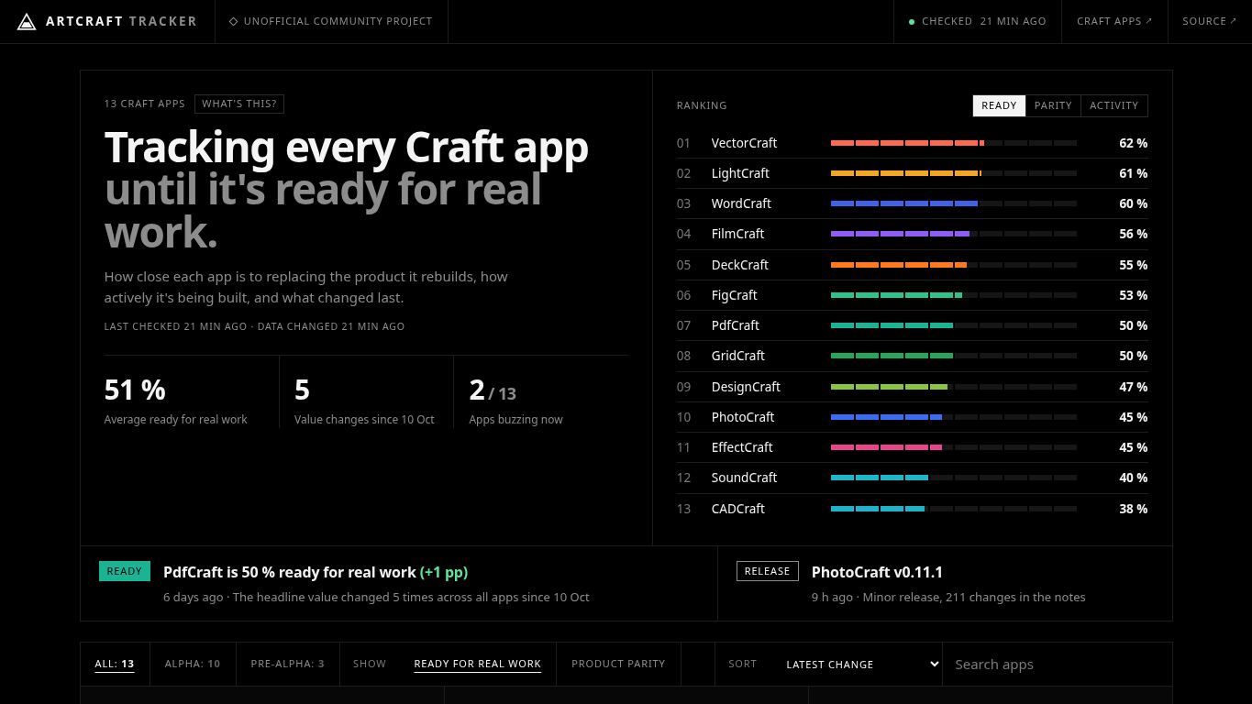Filter by All: 13 apps
Screen dimensions: 1252x704
coord(115,664)
